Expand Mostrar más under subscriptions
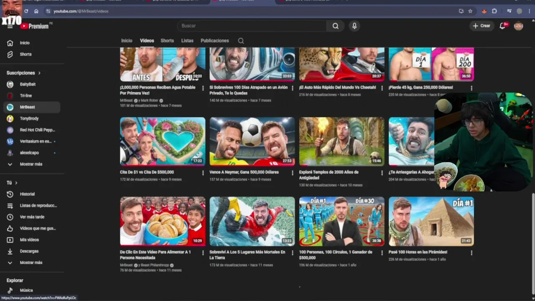Screen dimensions: 535x301 32,164
